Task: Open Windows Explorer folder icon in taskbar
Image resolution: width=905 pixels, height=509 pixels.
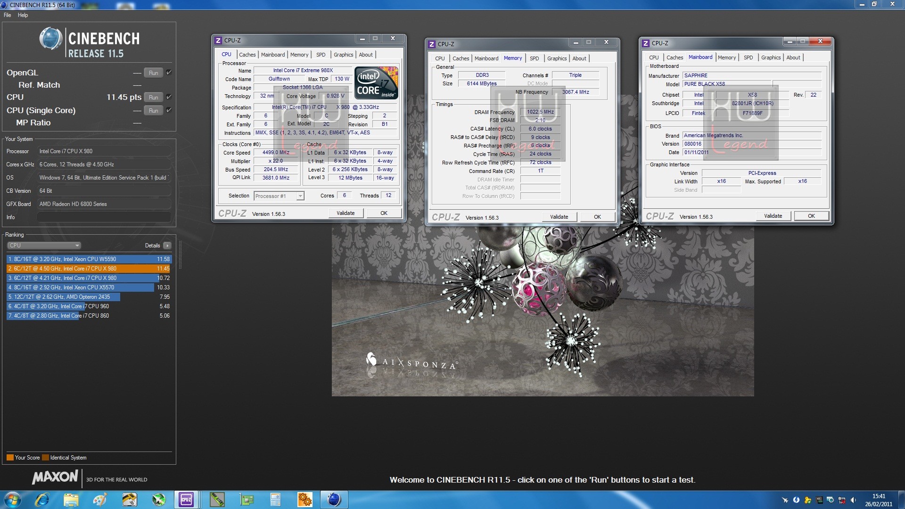Action: 71,500
